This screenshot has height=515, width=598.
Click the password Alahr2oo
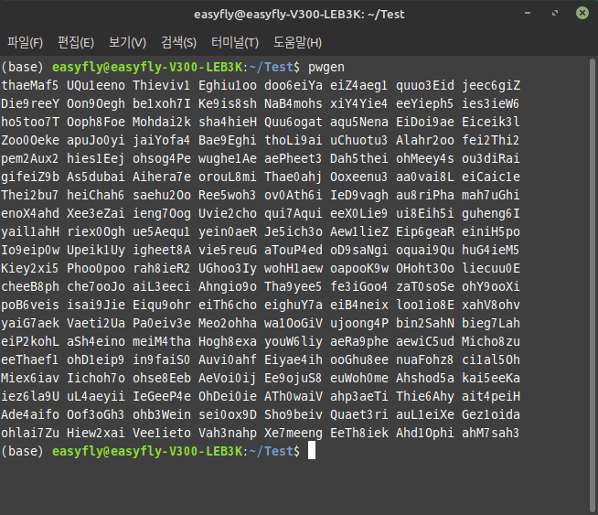tap(425, 140)
